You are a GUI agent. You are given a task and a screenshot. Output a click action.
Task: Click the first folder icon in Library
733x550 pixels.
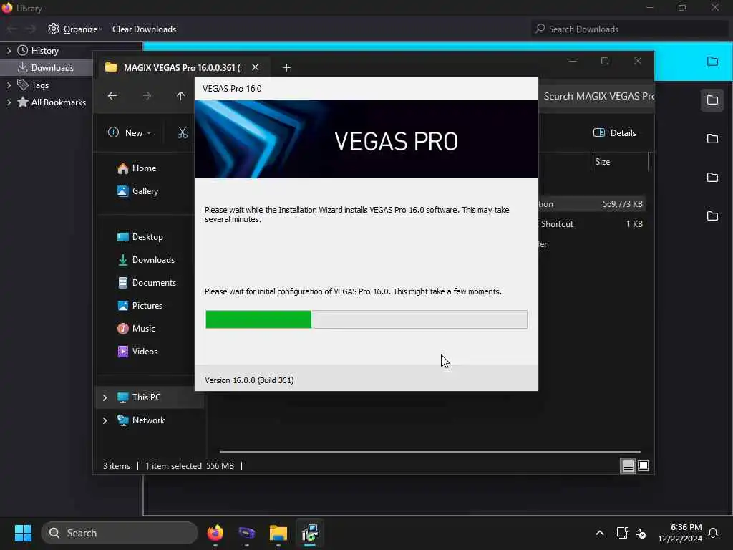(712, 62)
